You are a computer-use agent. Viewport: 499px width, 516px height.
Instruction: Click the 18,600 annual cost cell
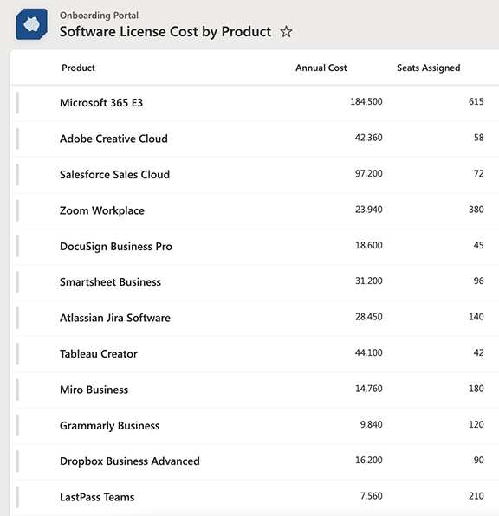[368, 245]
